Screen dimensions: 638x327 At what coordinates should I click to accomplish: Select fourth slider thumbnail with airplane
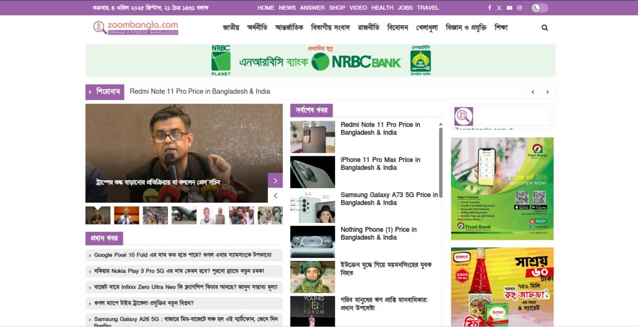click(x=184, y=215)
